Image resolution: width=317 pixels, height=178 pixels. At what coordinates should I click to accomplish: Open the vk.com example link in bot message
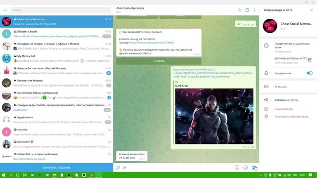coord(152,43)
